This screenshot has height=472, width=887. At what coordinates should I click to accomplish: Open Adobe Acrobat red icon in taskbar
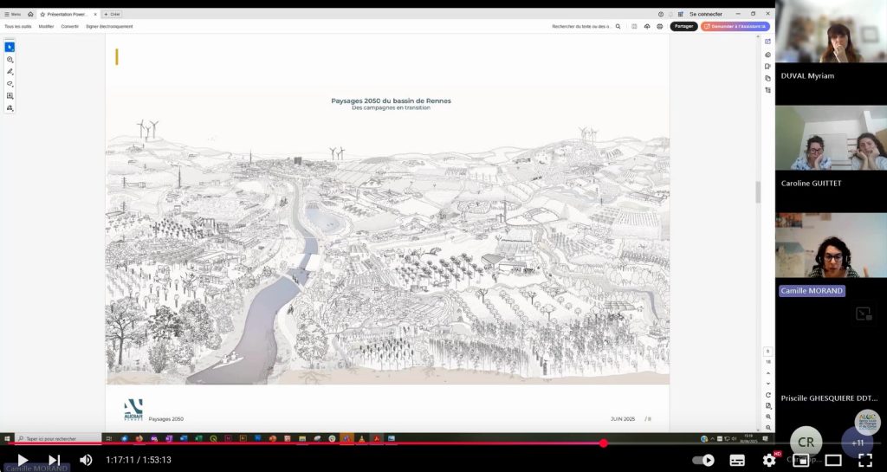(376, 438)
